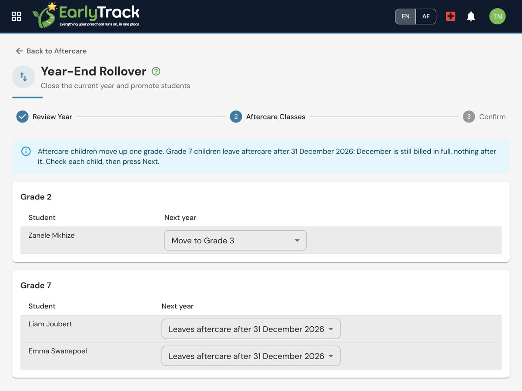522x391 pixels.
Task: Go back to Aftercare
Action: pyautogui.click(x=51, y=51)
